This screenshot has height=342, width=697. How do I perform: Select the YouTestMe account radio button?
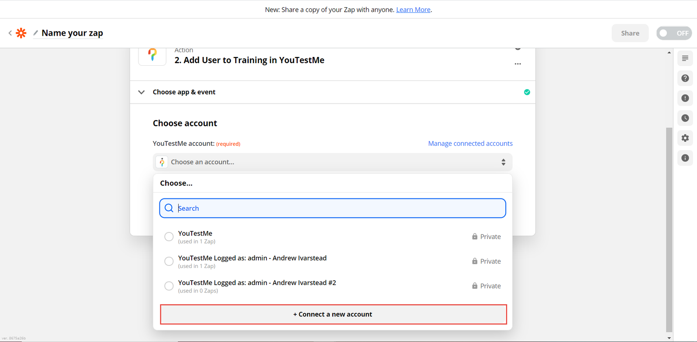click(169, 237)
